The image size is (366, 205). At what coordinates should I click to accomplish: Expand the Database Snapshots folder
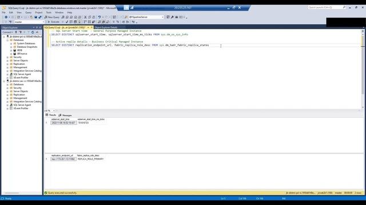click(11, 47)
